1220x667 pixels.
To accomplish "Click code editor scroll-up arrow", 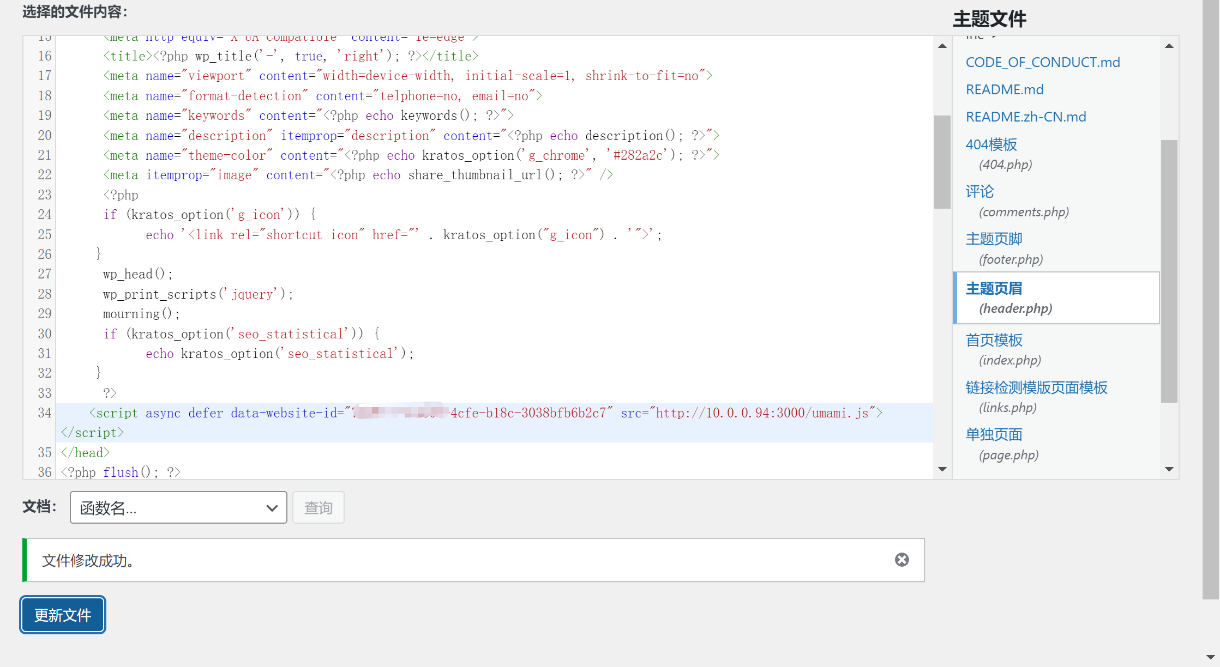I will pos(942,46).
